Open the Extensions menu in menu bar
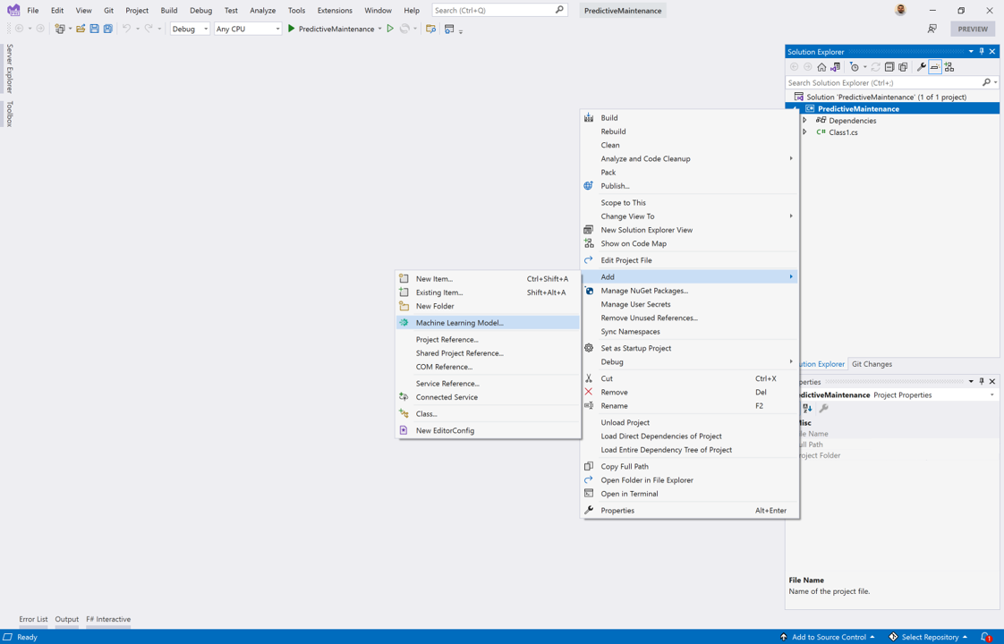 coord(335,10)
